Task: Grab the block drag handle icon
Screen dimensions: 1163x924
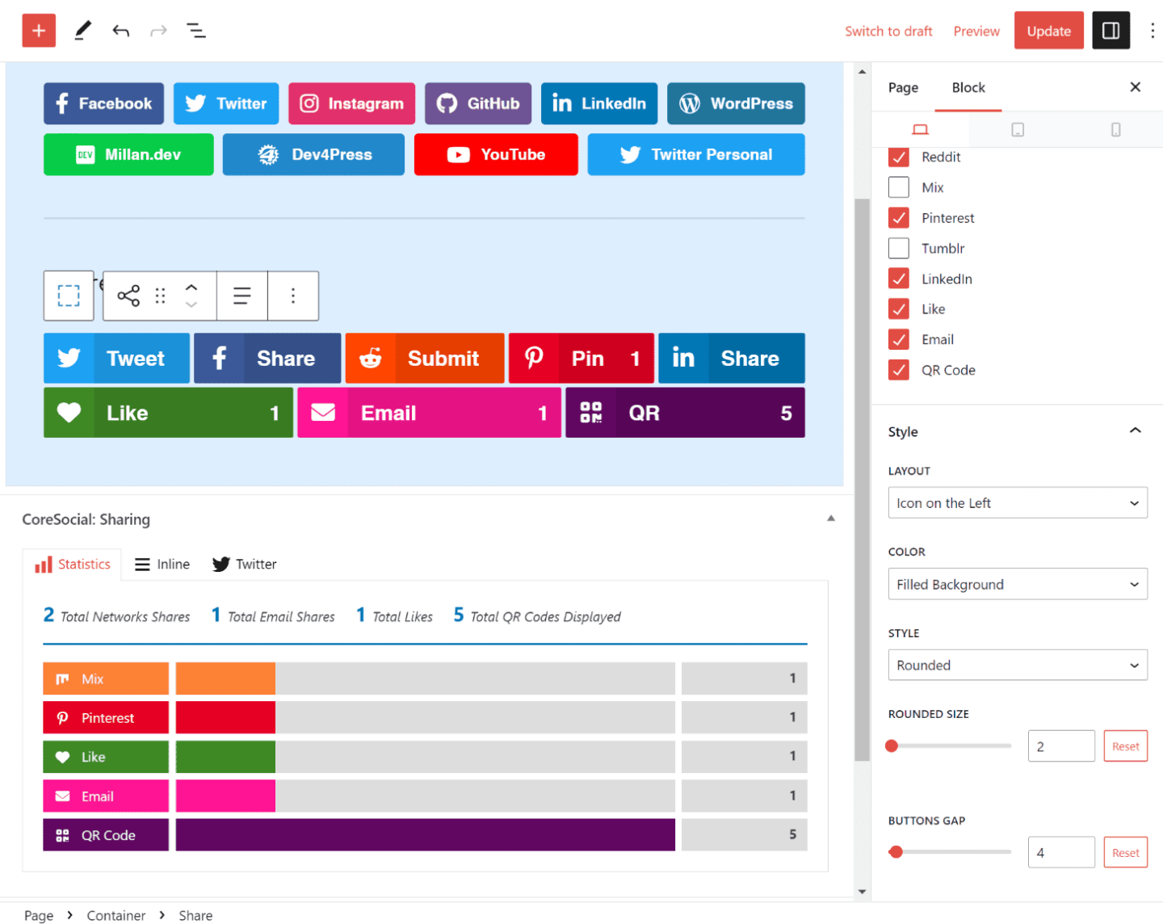Action: pos(160,296)
